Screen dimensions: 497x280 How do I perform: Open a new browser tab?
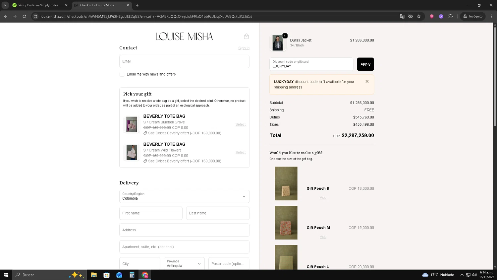click(137, 5)
